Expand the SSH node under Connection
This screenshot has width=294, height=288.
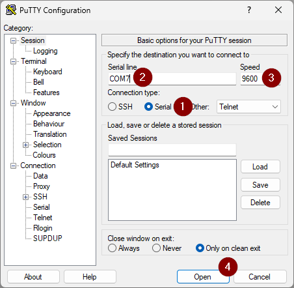(25, 197)
